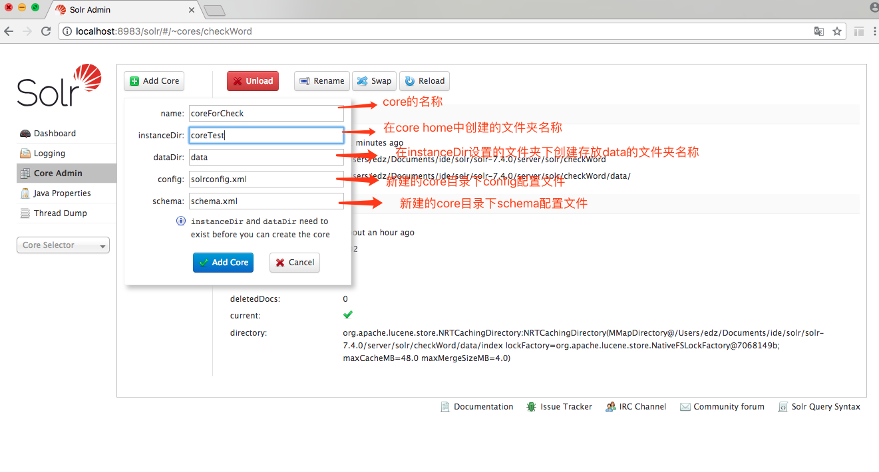The height and width of the screenshot is (472, 879).
Task: Open the Documentation link
Action: coord(477,407)
